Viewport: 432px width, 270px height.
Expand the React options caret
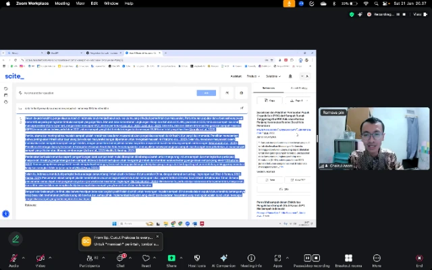point(155,258)
